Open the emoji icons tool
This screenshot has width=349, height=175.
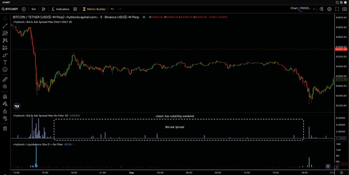[5, 69]
